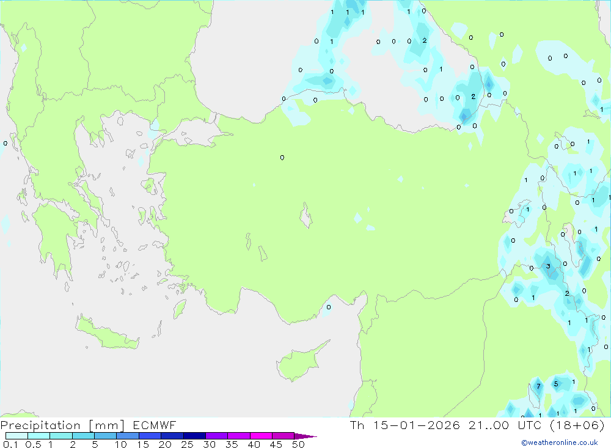The image size is (611, 448).
Task: Click the '50' legend scale label
Action: tap(298, 444)
